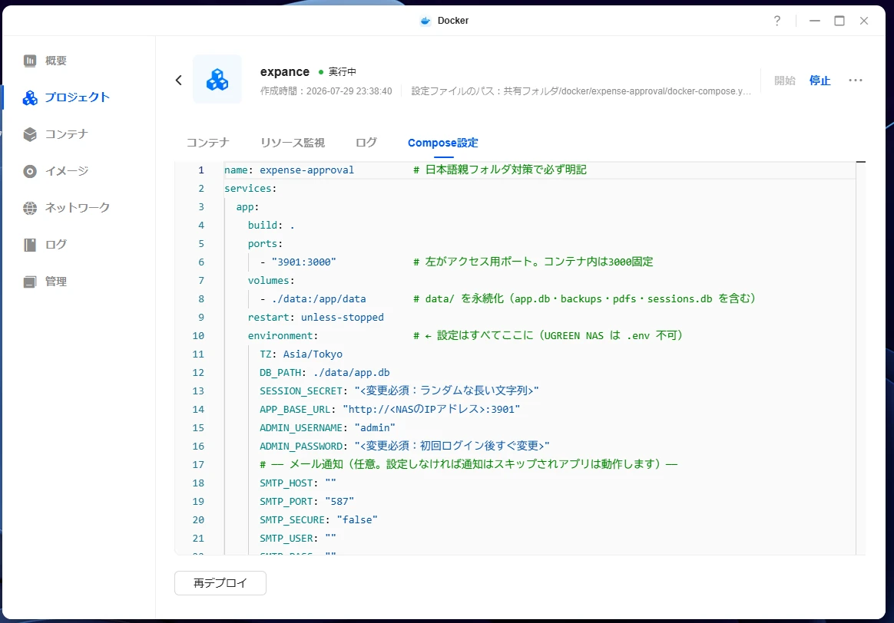894x623 pixels.
Task: Click the 再デプロイ redeploy button
Action: tap(220, 583)
